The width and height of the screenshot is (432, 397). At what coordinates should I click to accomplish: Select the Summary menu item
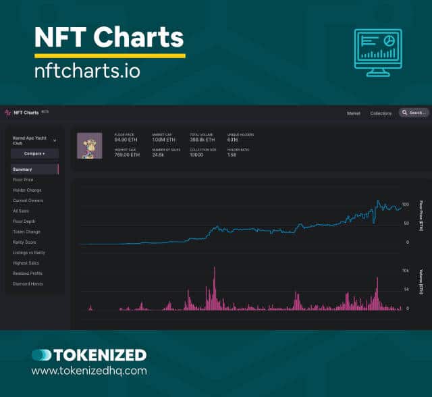[x=34, y=169]
